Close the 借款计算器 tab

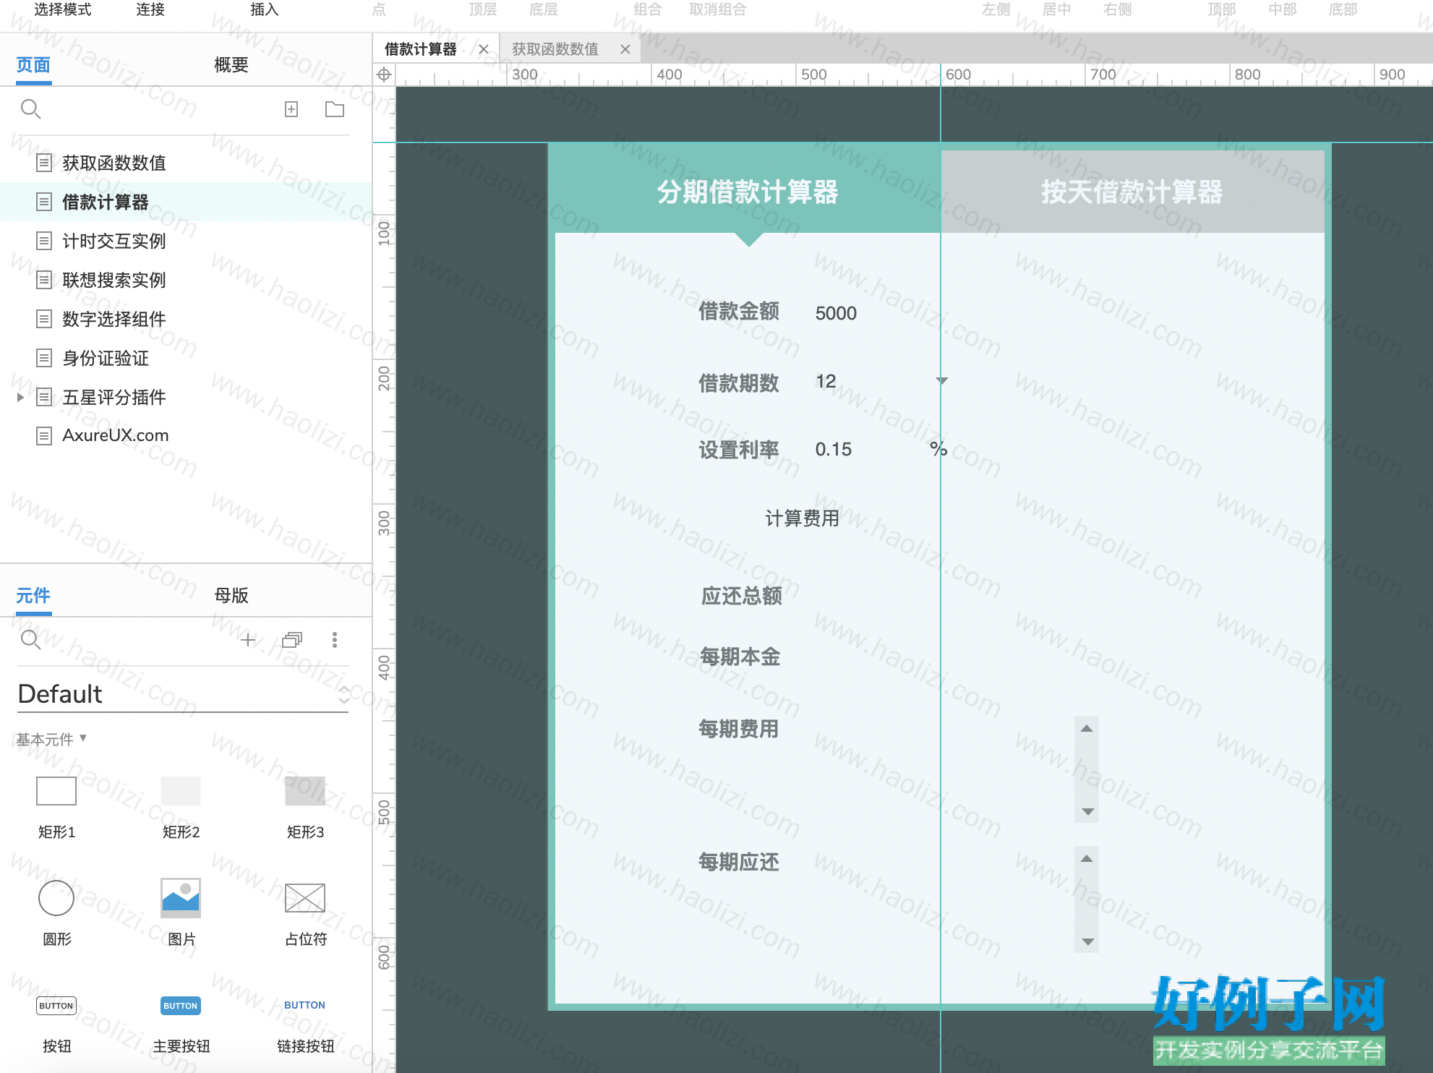pyautogui.click(x=484, y=49)
